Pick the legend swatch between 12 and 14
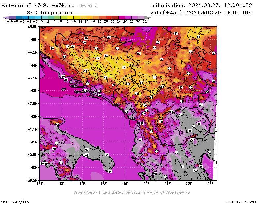264x204 pixels. (x=83, y=17)
